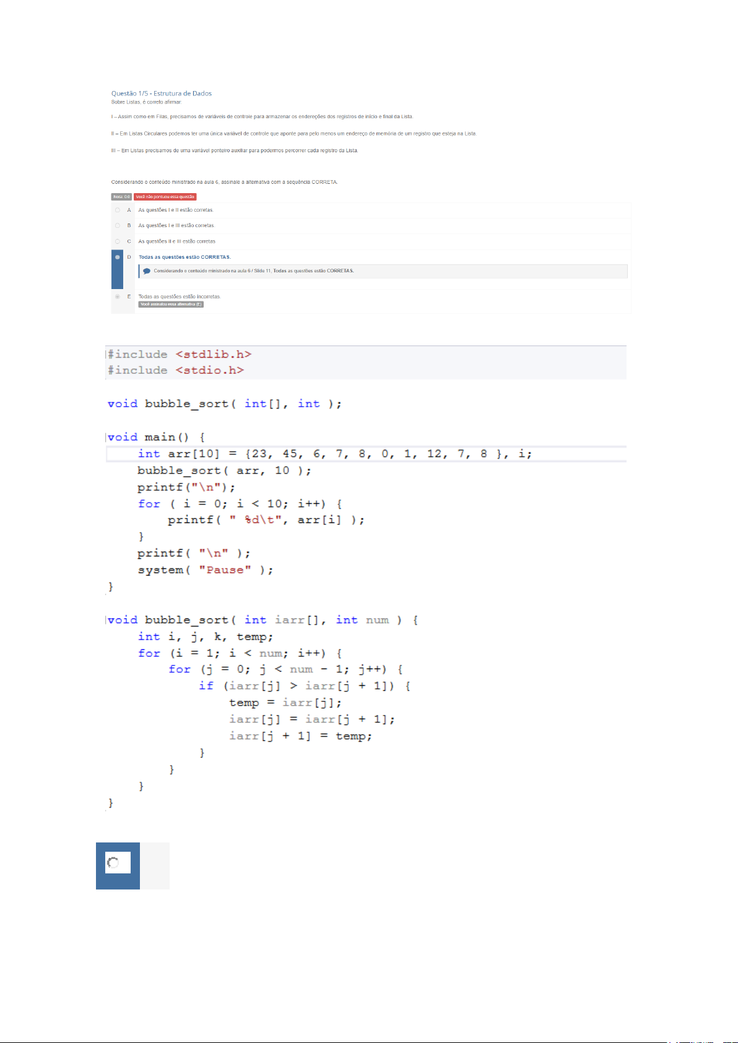Click text 'As questões I e III estão corretas'
This screenshot has height=1043, width=738.
coord(176,225)
